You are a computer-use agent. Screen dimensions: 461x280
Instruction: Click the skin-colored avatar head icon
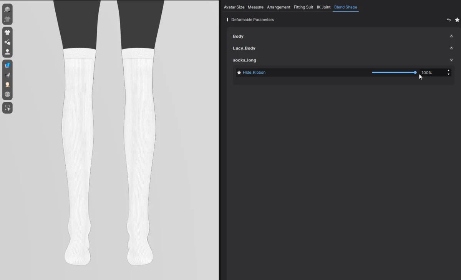pos(7,84)
